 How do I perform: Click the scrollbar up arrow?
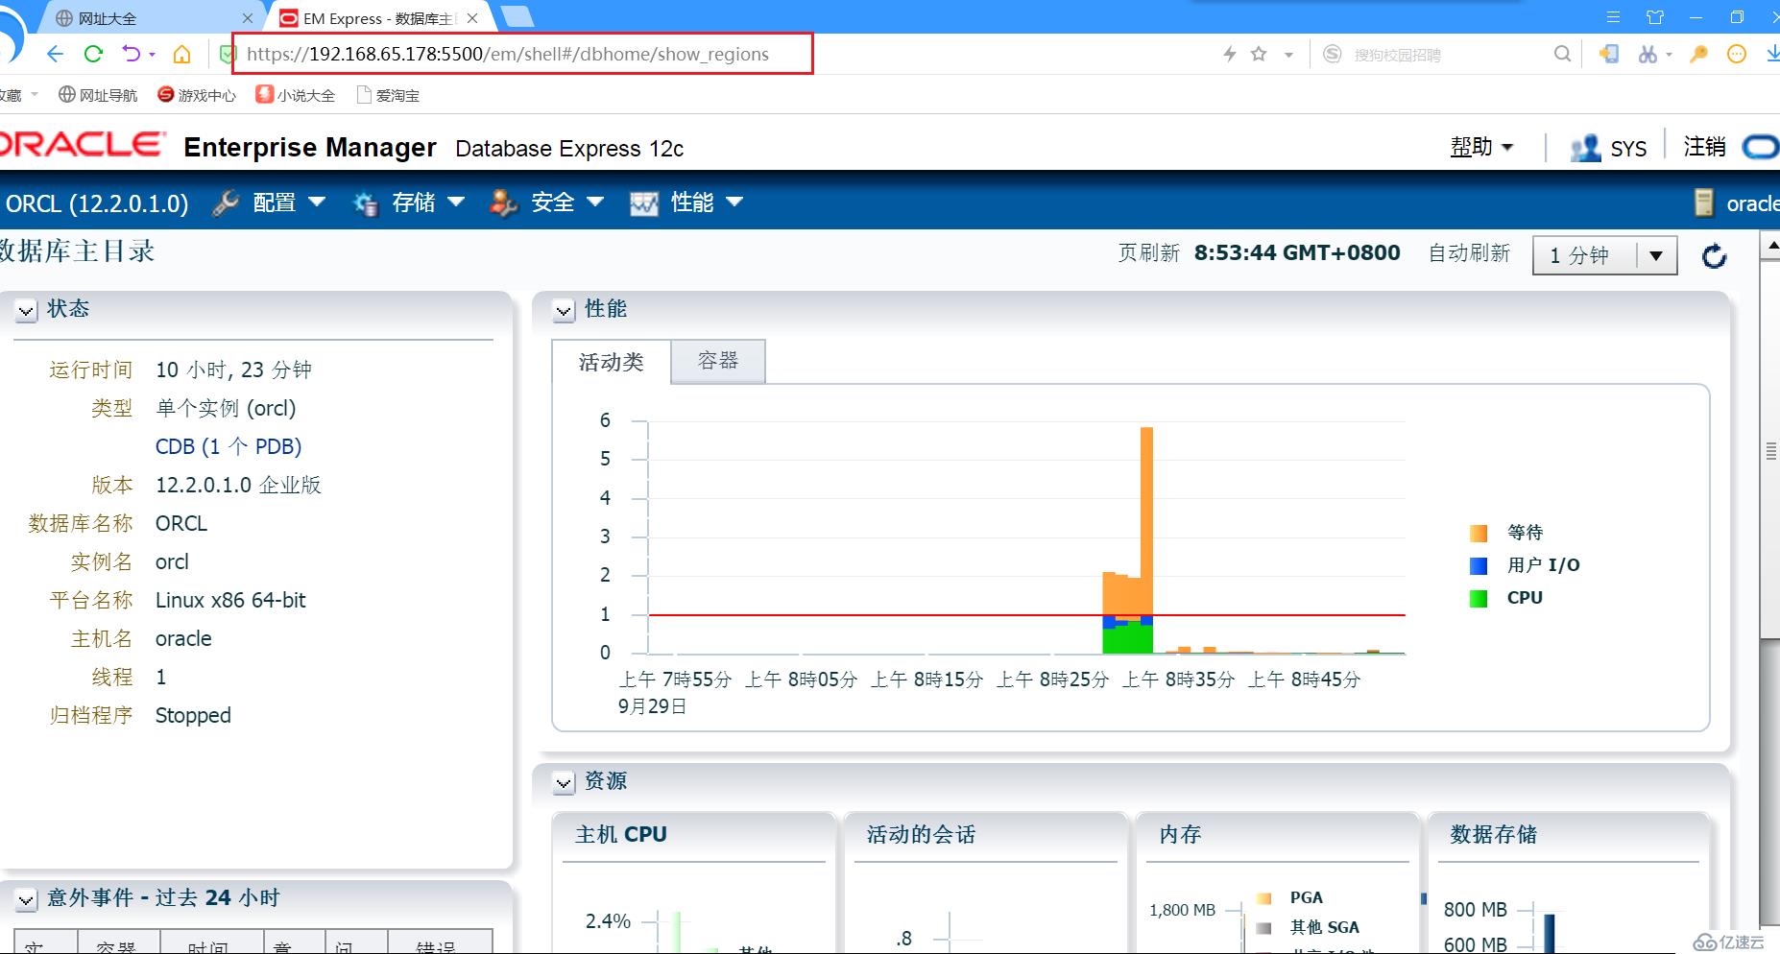coord(1770,246)
